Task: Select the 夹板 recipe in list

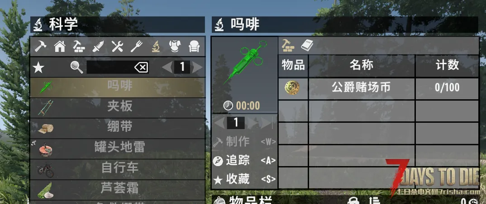Action: [117, 107]
